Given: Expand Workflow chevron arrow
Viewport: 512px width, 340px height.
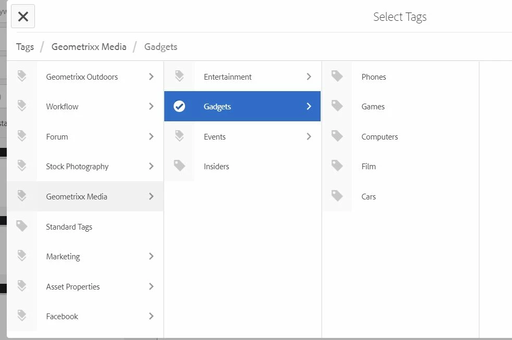Looking at the screenshot, I should [151, 106].
